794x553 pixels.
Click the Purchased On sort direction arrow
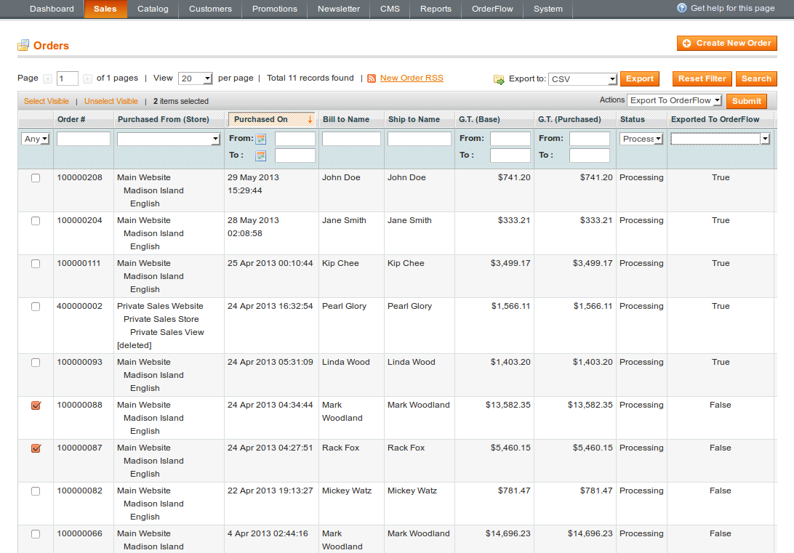(310, 118)
